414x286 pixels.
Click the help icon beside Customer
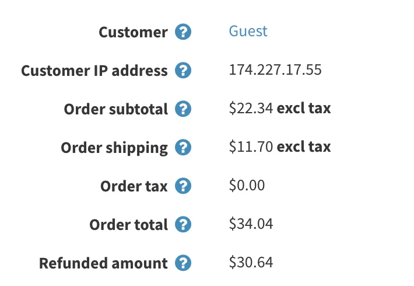click(x=183, y=32)
